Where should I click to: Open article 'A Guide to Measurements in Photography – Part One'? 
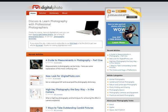[74, 60]
